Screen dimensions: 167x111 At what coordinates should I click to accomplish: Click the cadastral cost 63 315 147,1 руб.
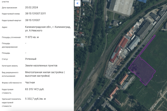[x=35, y=89]
